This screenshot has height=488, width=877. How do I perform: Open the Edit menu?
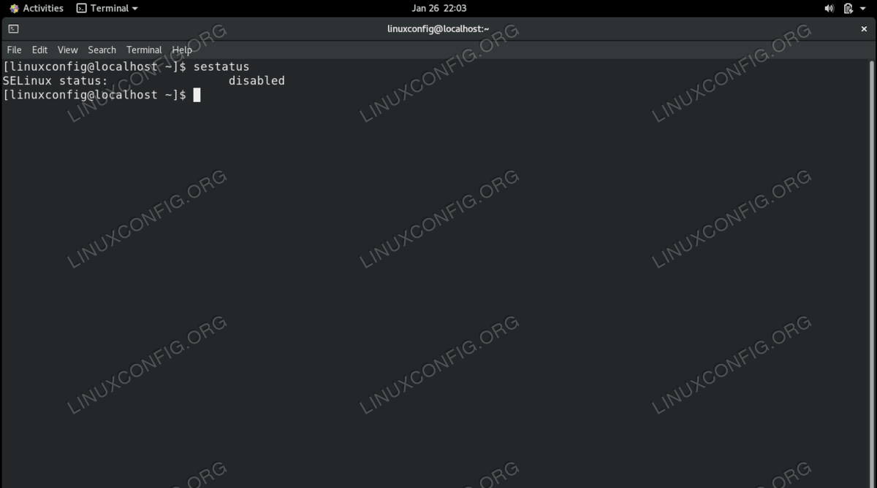(39, 50)
